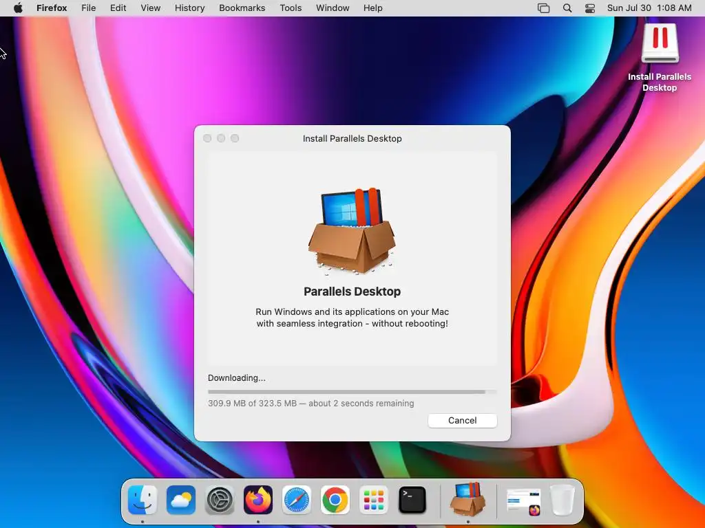This screenshot has height=528, width=705.
Task: Open Launchpad from the Dock
Action: pyautogui.click(x=374, y=500)
